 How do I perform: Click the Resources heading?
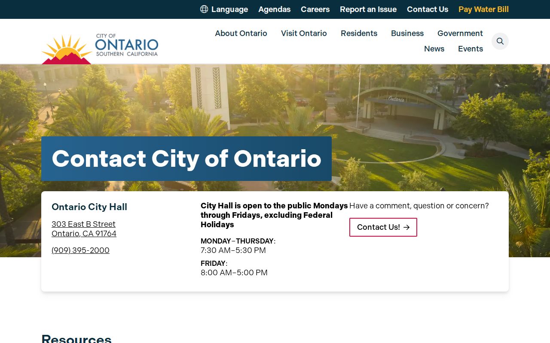tap(76, 339)
